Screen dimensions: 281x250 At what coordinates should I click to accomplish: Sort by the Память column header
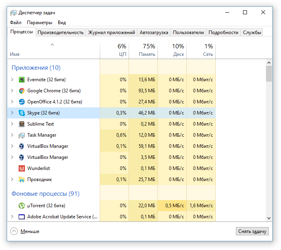pos(143,51)
